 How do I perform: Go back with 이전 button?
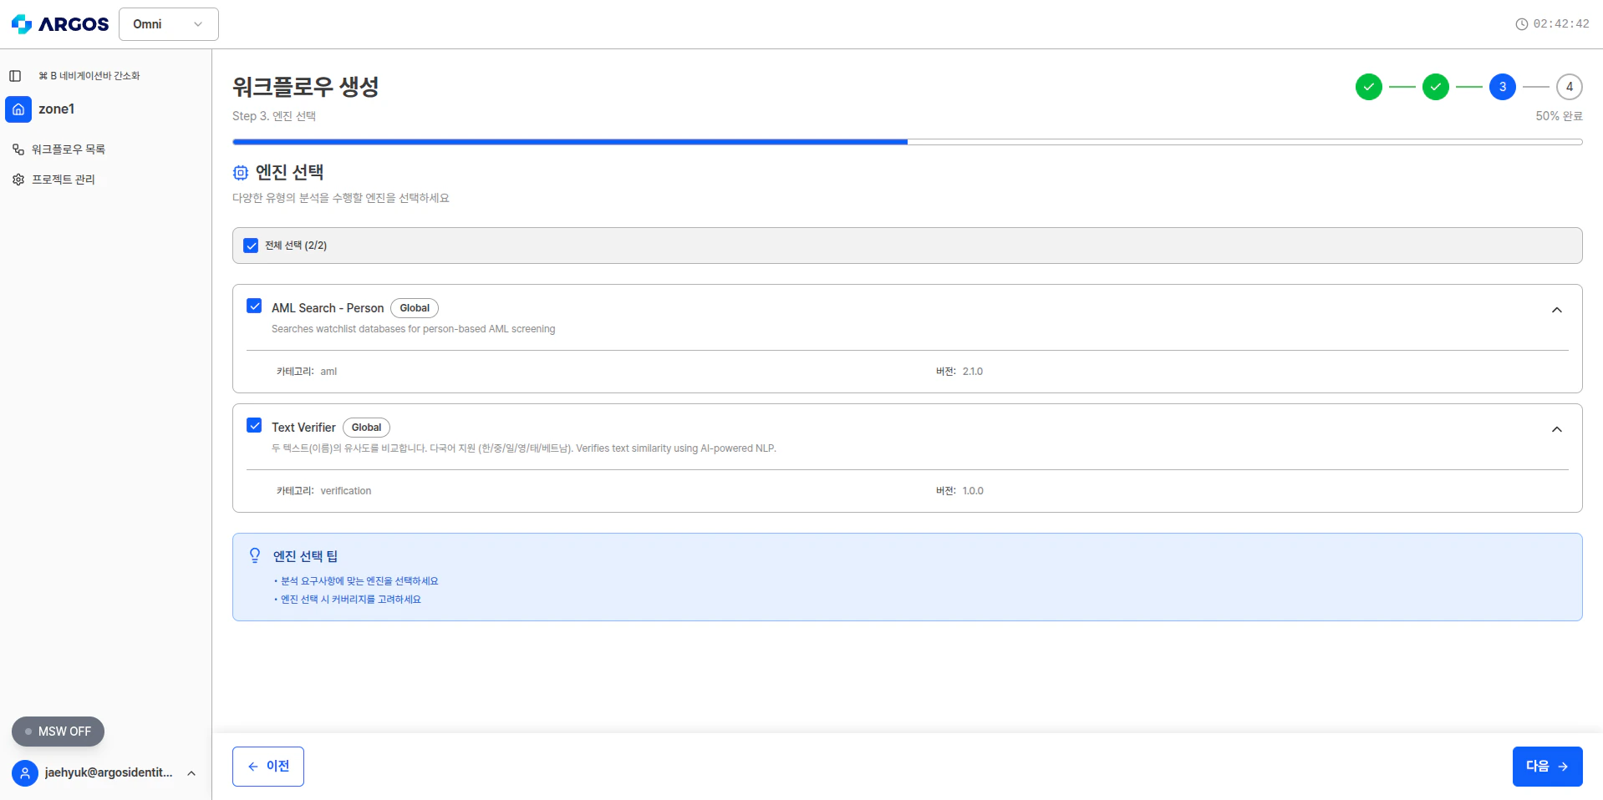268,767
